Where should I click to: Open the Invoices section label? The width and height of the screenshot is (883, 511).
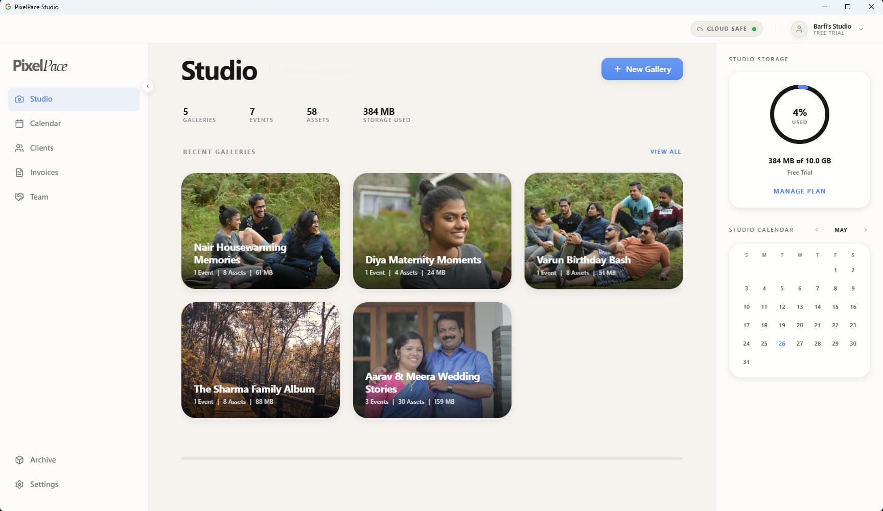click(x=44, y=173)
